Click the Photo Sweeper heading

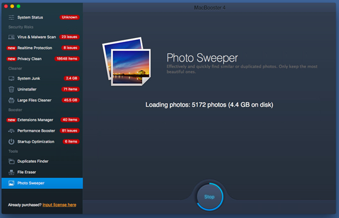pyautogui.click(x=202, y=58)
